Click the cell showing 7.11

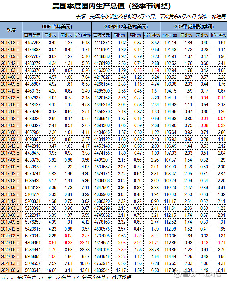pos(86,188)
